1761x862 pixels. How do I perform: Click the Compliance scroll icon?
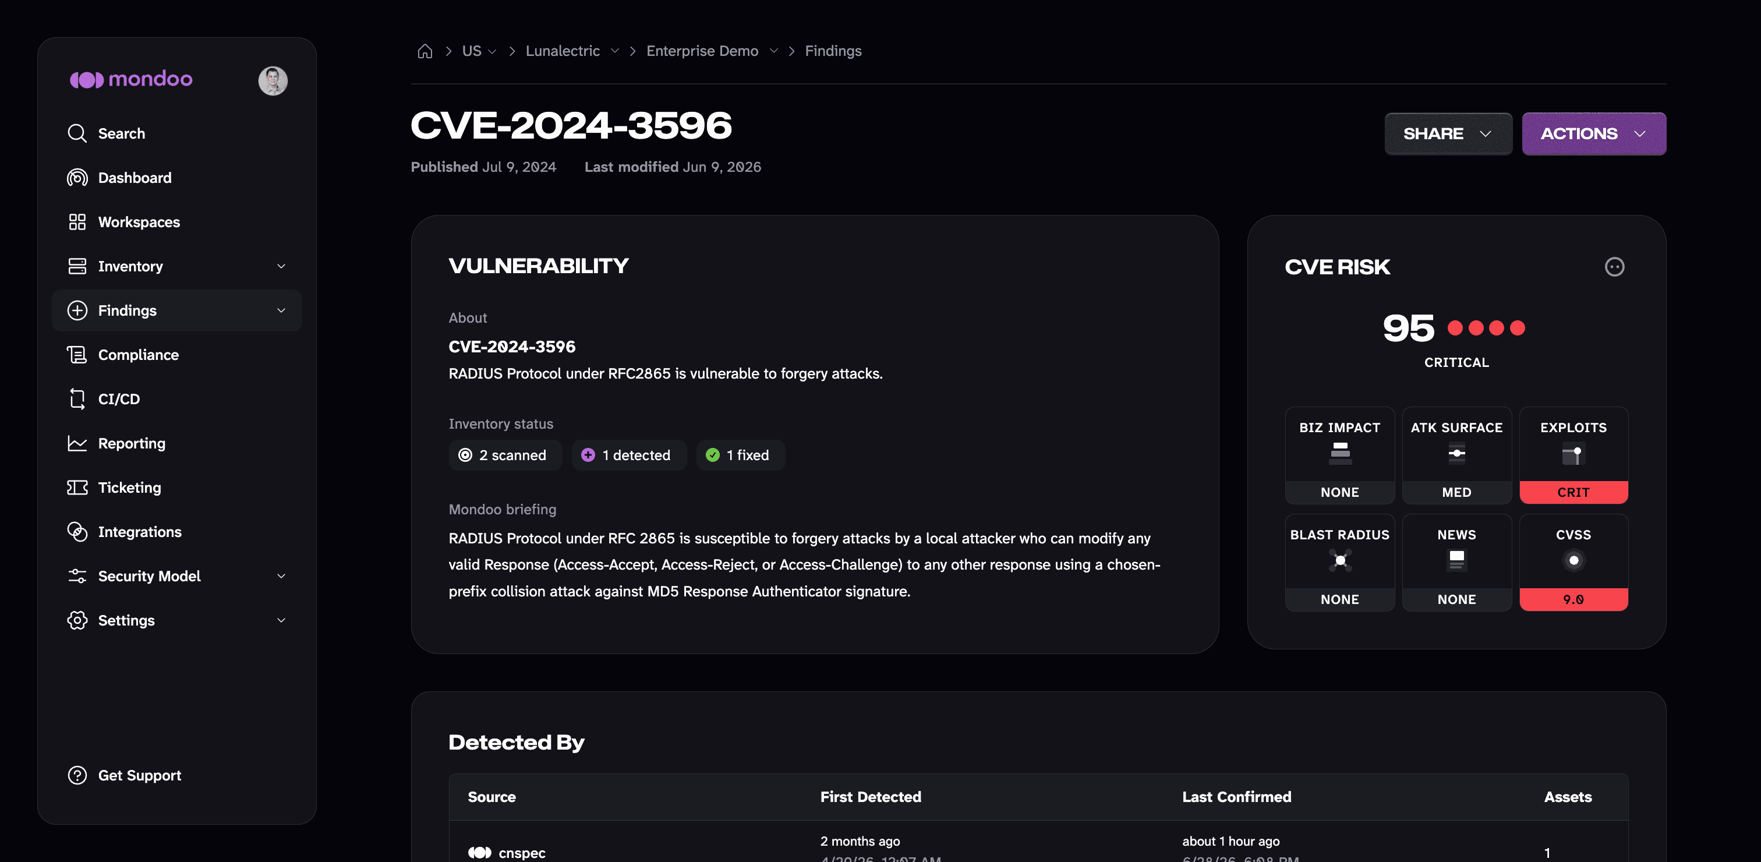point(77,355)
